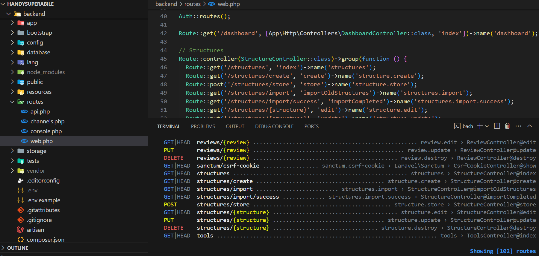
Task: Open the PORTS tab
Action: click(311, 126)
